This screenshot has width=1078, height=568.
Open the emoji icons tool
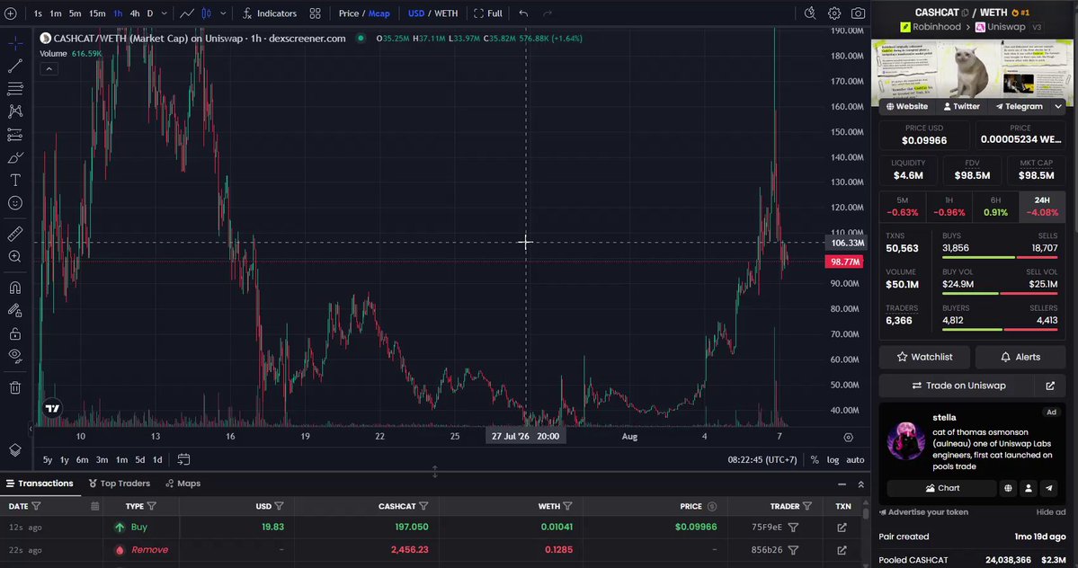(15, 203)
